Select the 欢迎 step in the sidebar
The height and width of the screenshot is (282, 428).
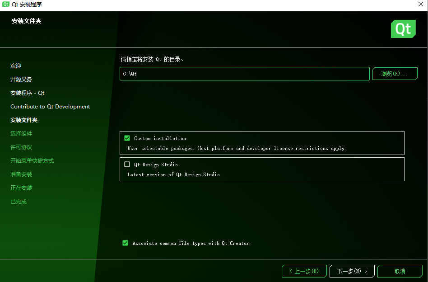pyautogui.click(x=15, y=66)
